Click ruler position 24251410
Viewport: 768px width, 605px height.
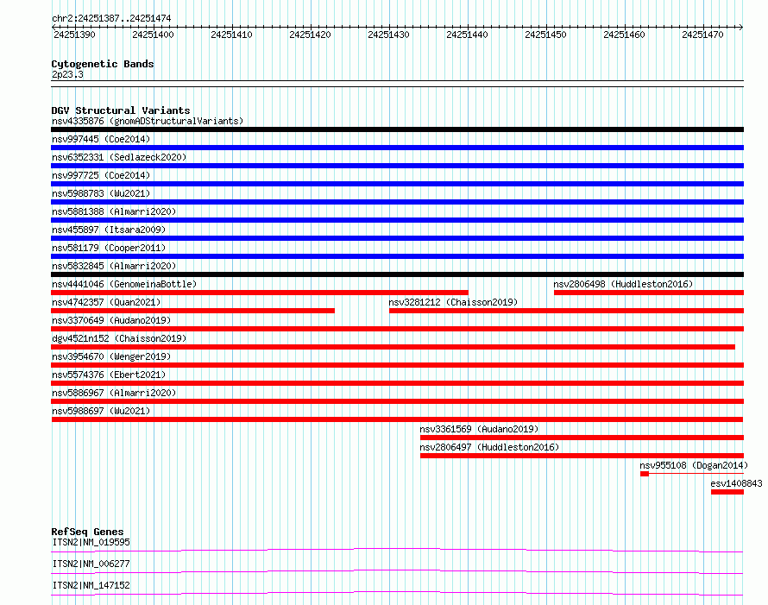pos(231,35)
